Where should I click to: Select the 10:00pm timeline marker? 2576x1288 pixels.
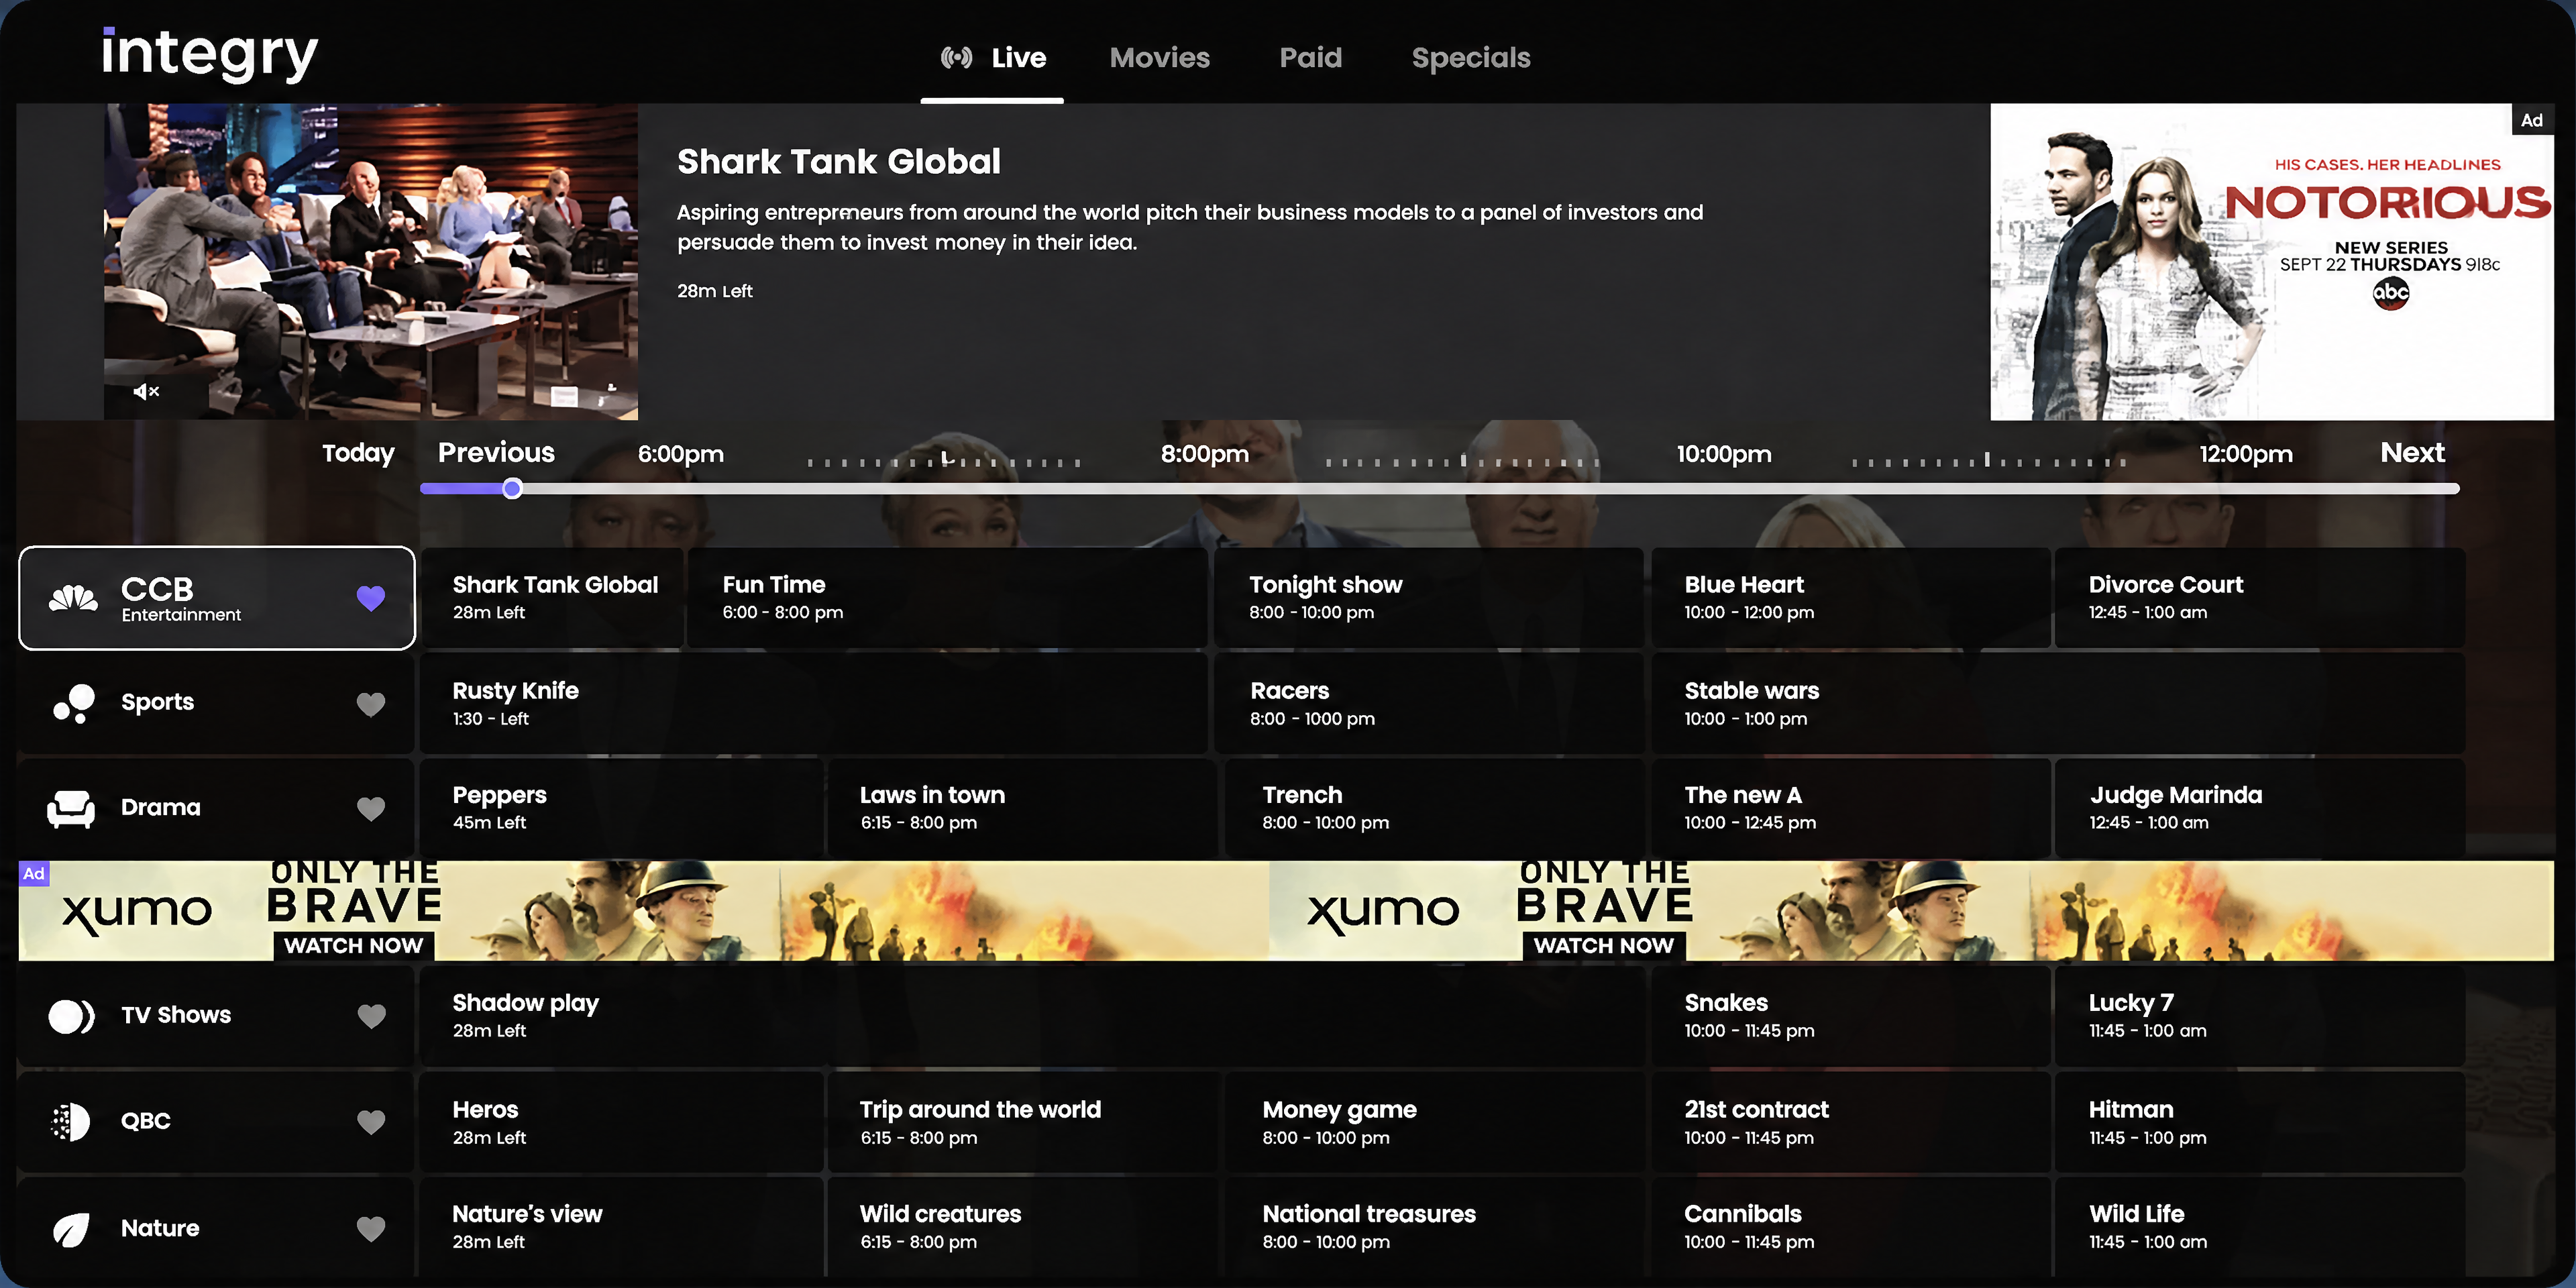point(1724,454)
